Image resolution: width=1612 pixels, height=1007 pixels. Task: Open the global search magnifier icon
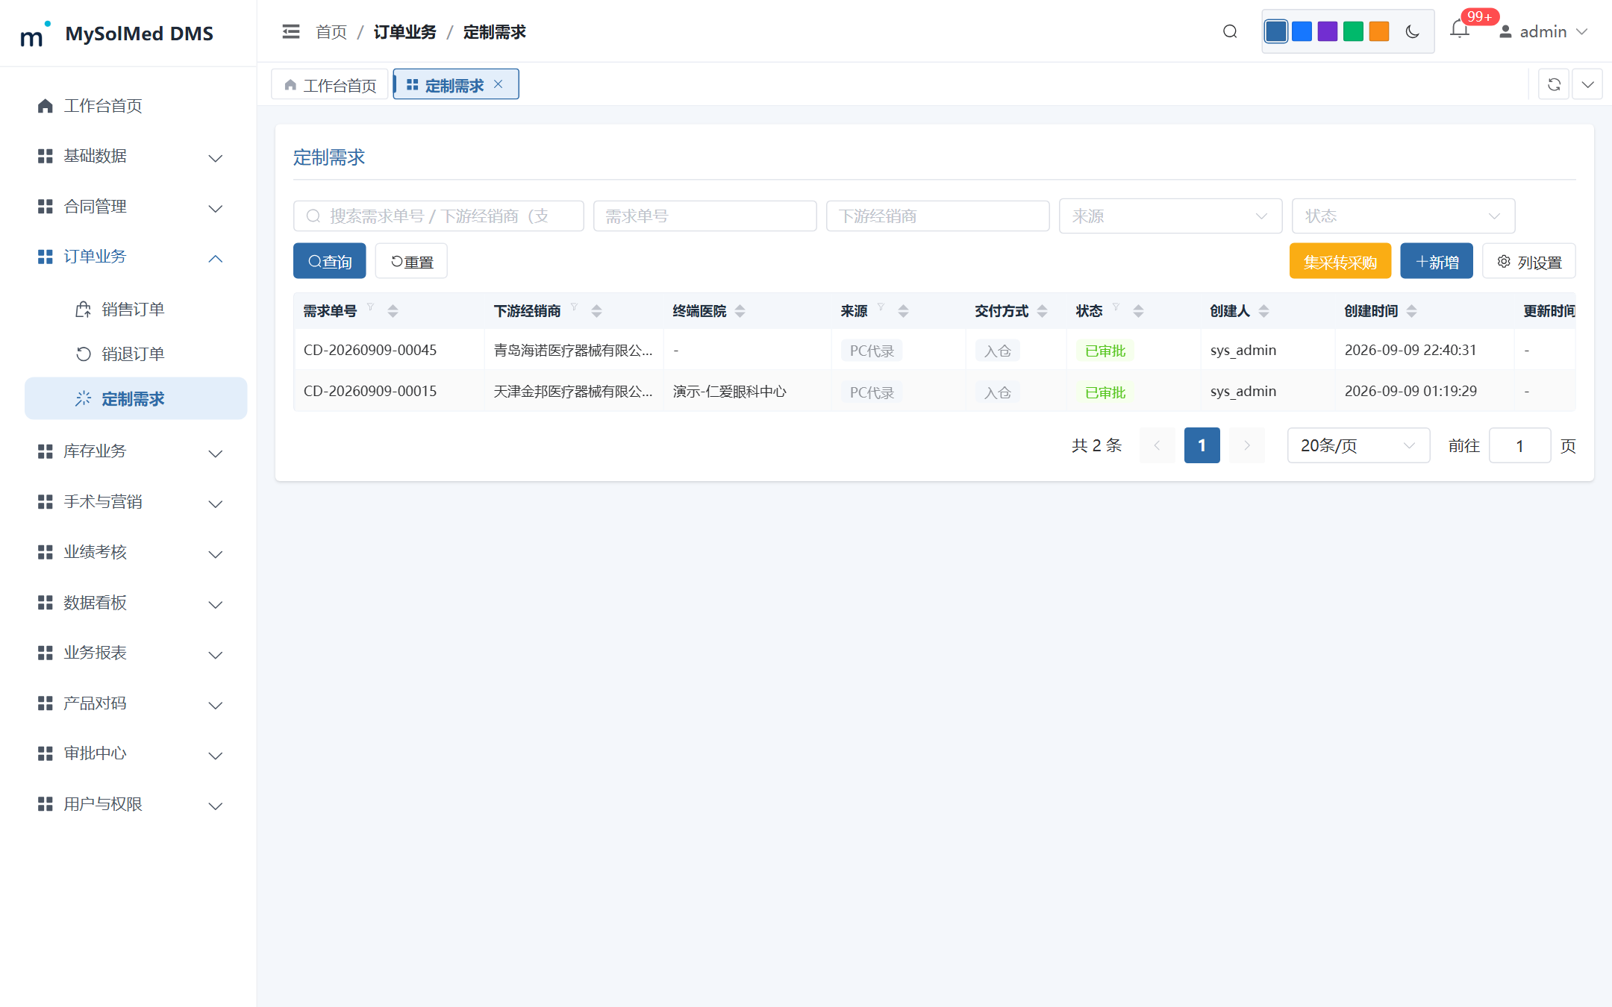click(x=1230, y=31)
